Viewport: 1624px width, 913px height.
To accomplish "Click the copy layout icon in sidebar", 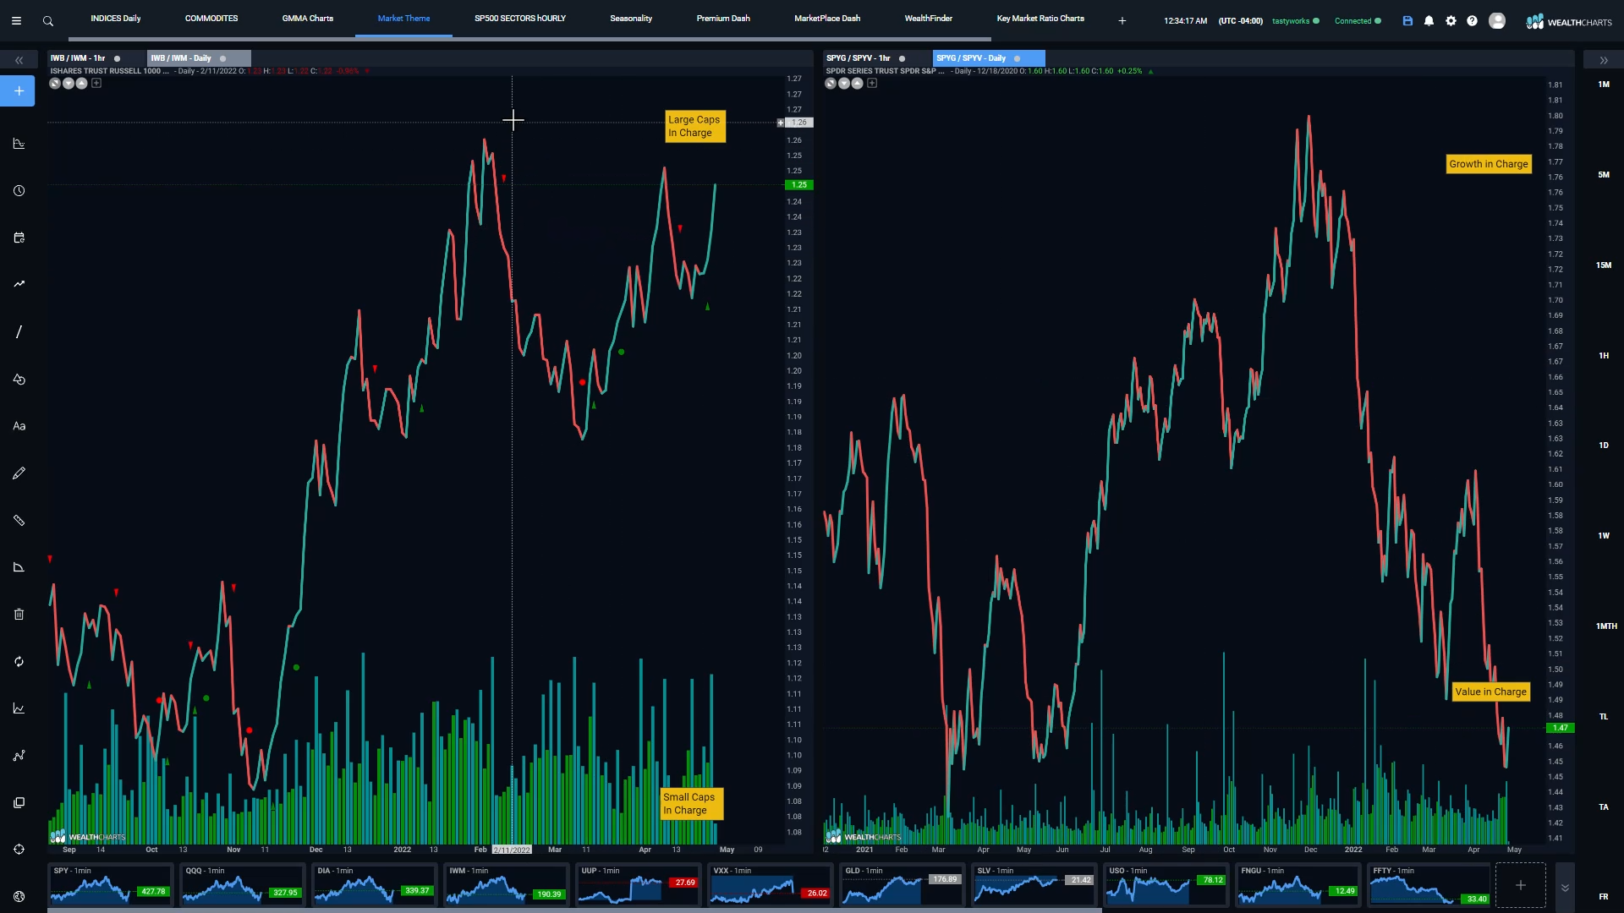I will (x=19, y=802).
